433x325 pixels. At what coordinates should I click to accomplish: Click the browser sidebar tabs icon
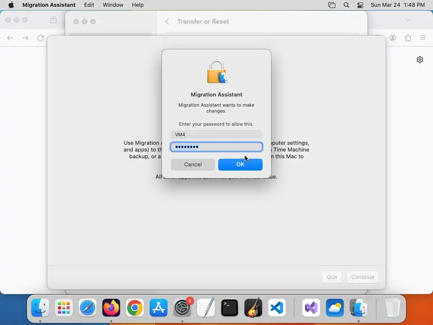point(53,20)
